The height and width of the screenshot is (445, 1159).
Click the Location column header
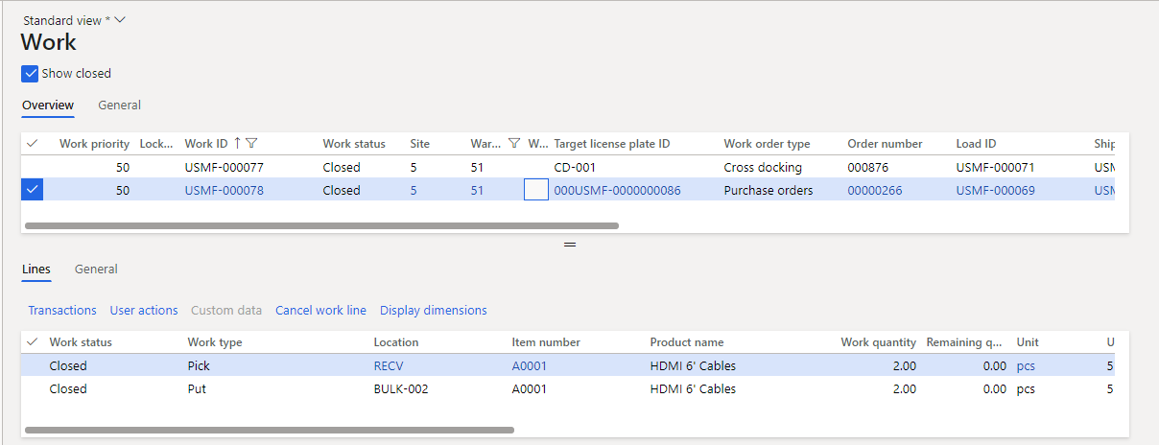click(396, 342)
